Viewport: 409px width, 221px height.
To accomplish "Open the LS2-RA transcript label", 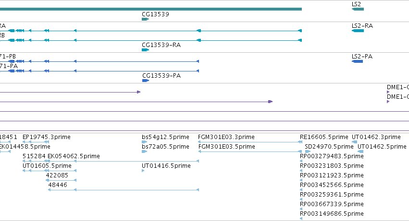I will 362,26.
